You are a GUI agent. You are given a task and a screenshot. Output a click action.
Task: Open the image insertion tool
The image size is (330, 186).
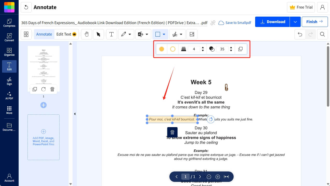(192, 34)
